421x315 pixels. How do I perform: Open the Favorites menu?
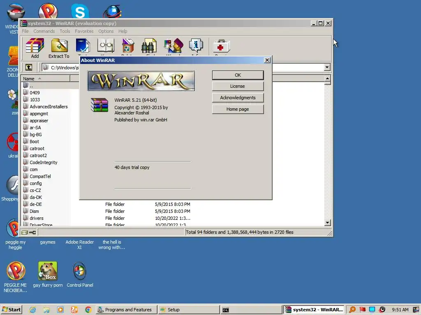[x=84, y=31]
